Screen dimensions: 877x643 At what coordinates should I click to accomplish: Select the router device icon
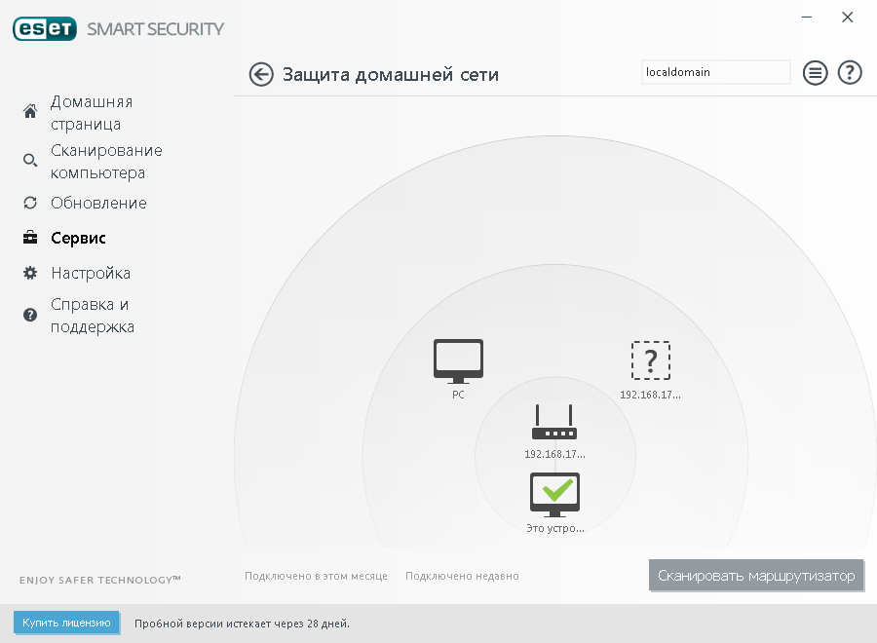pyautogui.click(x=554, y=422)
